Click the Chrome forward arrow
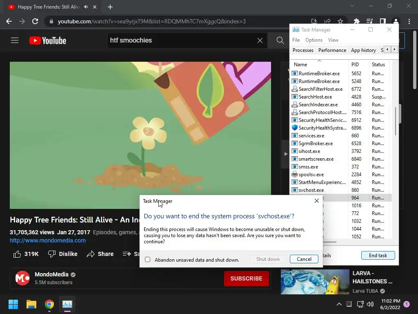 pyautogui.click(x=22, y=21)
